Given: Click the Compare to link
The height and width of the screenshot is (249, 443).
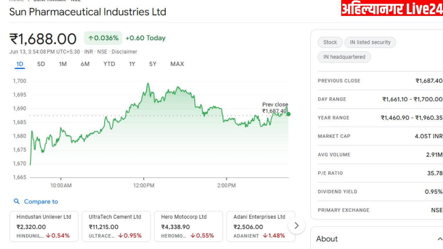Looking at the screenshot, I should click(x=41, y=202).
